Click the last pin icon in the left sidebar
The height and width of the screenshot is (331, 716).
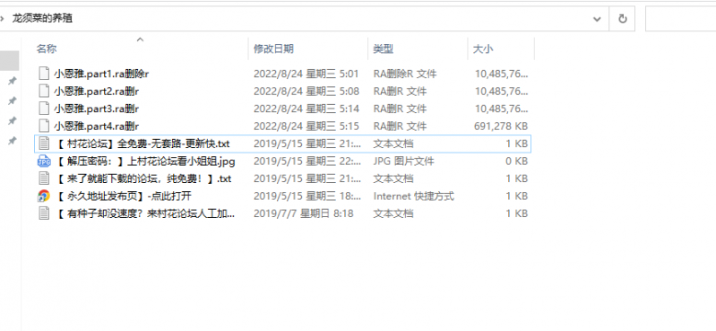(x=13, y=141)
